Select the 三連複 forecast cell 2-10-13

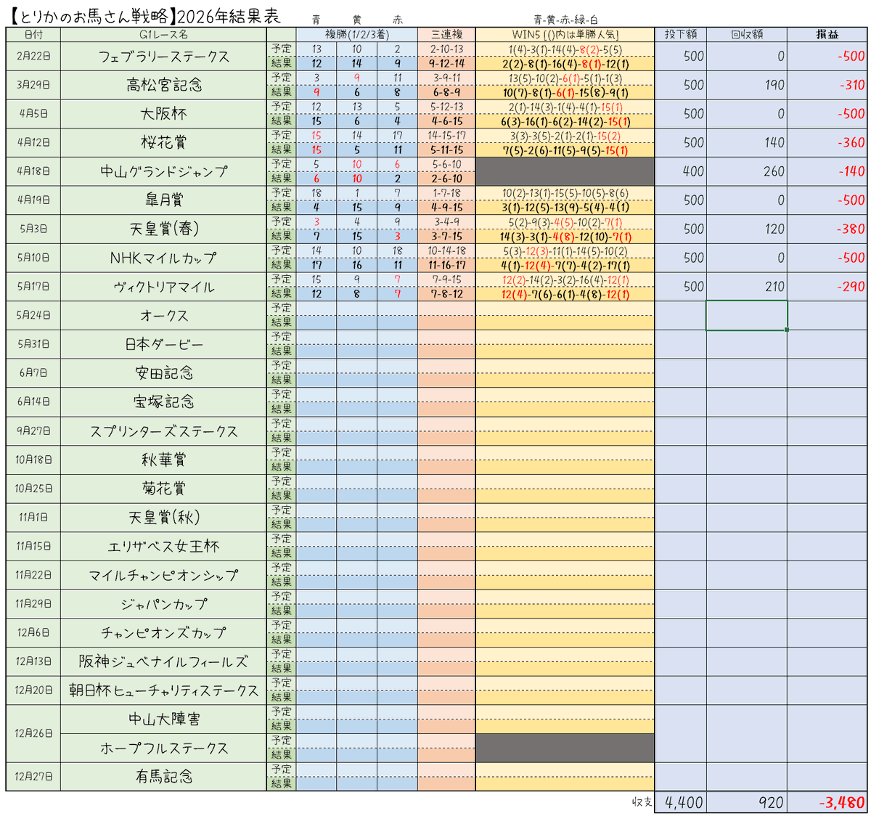coord(446,49)
